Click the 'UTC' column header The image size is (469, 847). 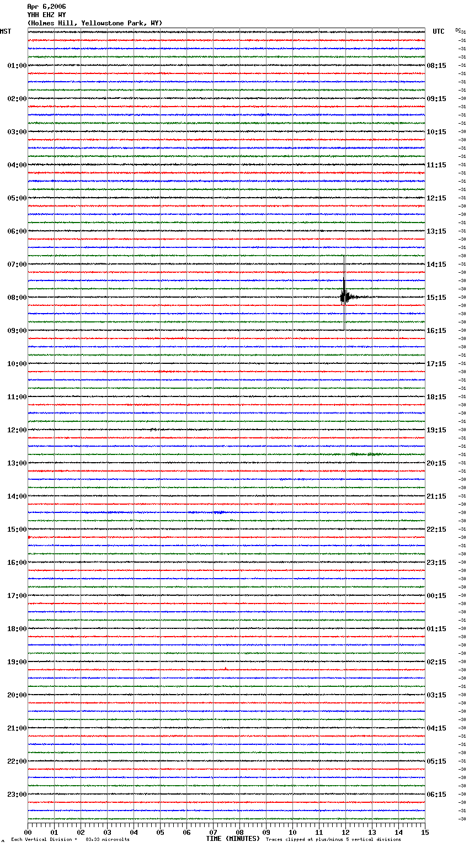439,31
